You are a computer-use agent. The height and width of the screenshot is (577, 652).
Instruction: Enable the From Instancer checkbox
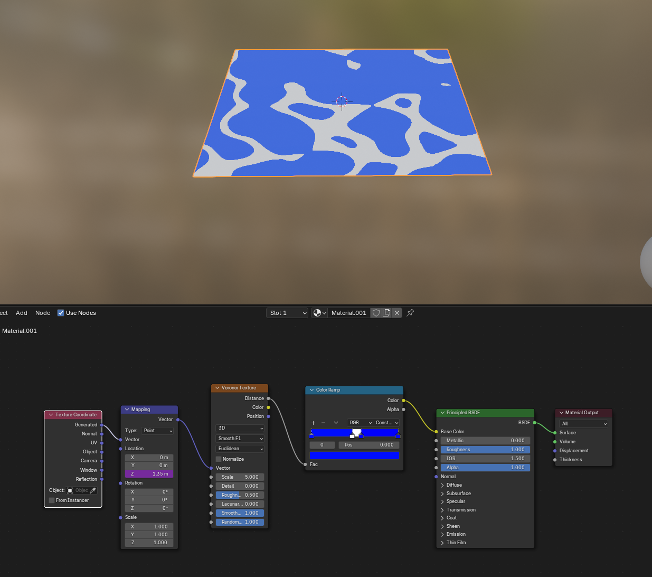click(52, 500)
